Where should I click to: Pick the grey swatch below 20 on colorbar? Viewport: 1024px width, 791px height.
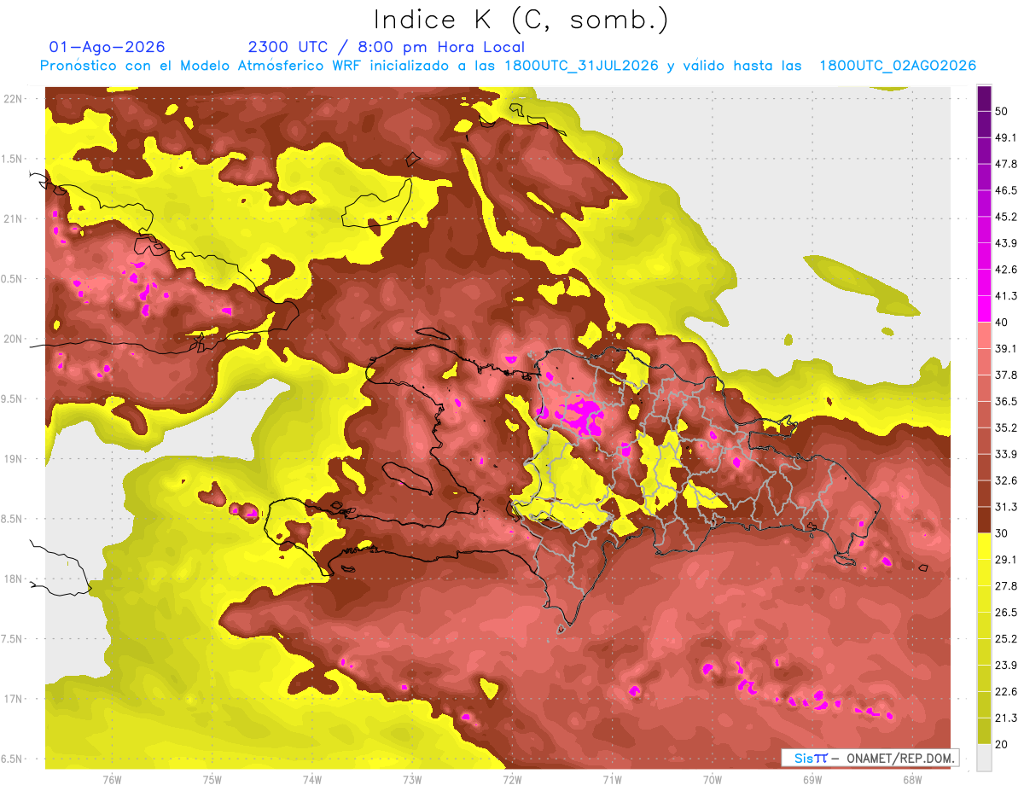[x=984, y=758]
